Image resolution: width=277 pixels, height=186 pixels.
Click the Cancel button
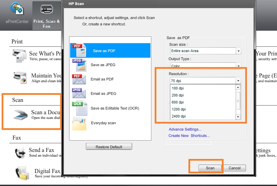click(x=235, y=168)
